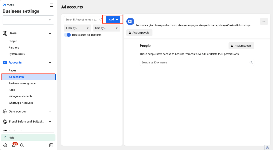
Task: Open the Filter by dropdown
Action: pos(77,28)
